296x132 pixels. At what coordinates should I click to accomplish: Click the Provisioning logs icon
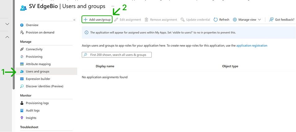pyautogui.click(x=22, y=103)
